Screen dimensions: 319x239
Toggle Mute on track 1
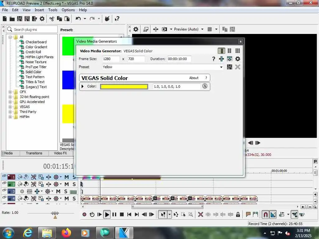click(x=67, y=177)
